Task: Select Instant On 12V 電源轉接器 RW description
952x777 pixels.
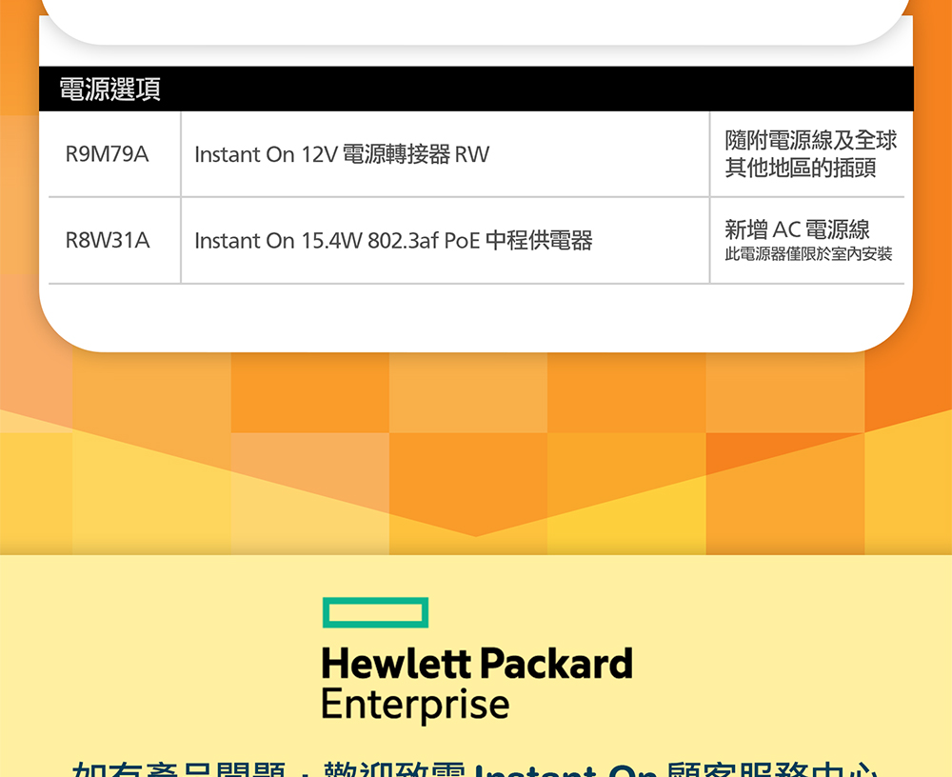Action: [x=342, y=154]
